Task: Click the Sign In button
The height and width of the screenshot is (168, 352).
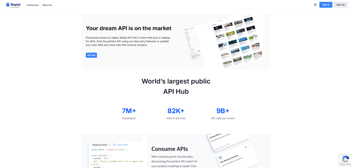Action: 326,5
